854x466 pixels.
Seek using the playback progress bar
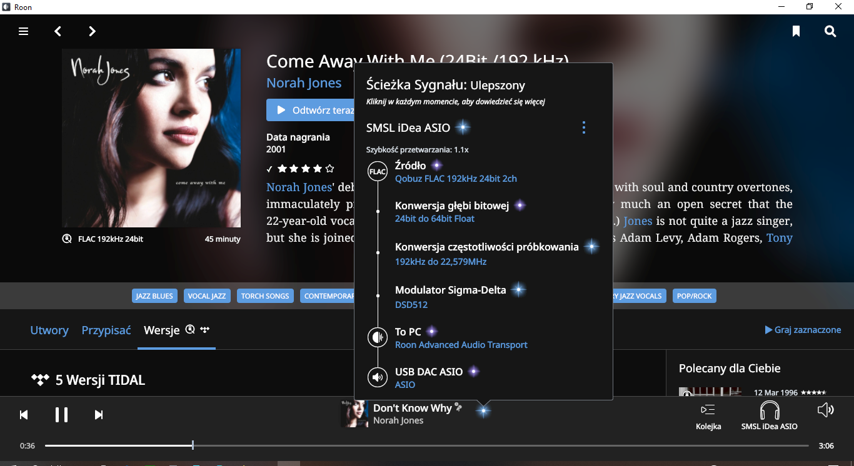[x=426, y=445]
